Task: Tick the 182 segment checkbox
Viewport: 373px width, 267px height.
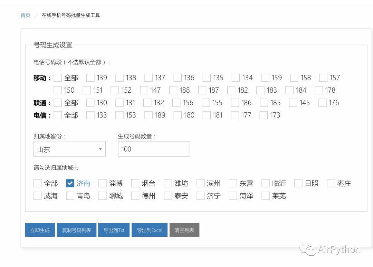Action: [x=231, y=90]
